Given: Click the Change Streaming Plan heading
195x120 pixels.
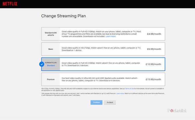Looking at the screenshot, I should [63, 16].
